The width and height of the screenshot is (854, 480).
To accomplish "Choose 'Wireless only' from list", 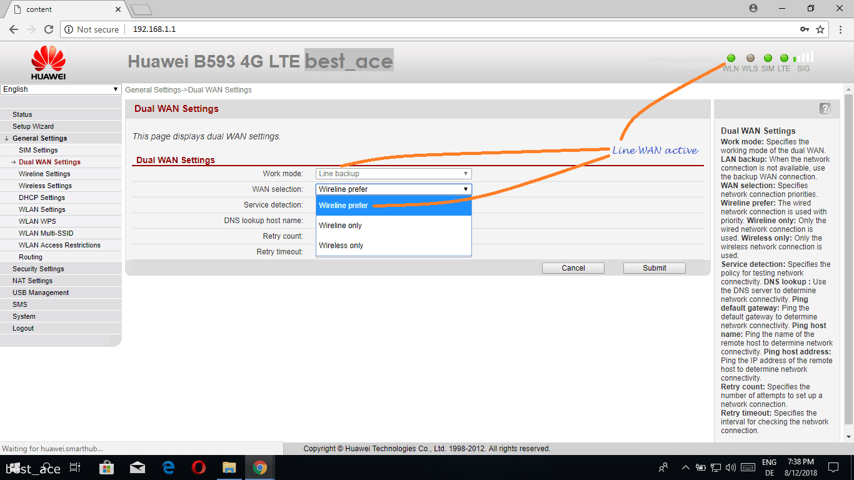I will (341, 246).
